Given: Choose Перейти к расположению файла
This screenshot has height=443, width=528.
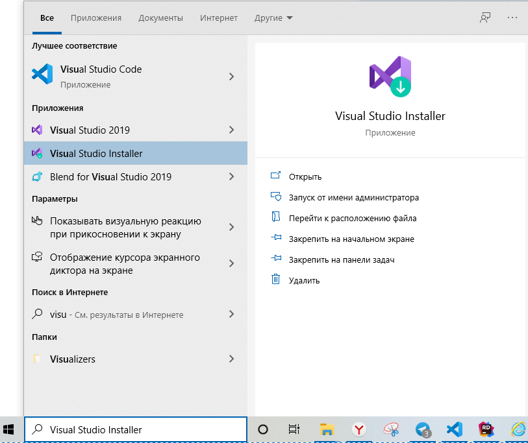Looking at the screenshot, I should (x=353, y=219).
